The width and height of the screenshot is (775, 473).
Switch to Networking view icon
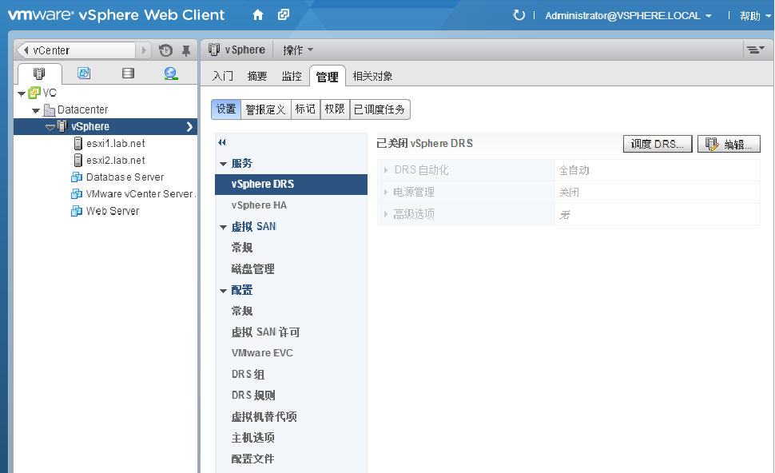(x=171, y=74)
